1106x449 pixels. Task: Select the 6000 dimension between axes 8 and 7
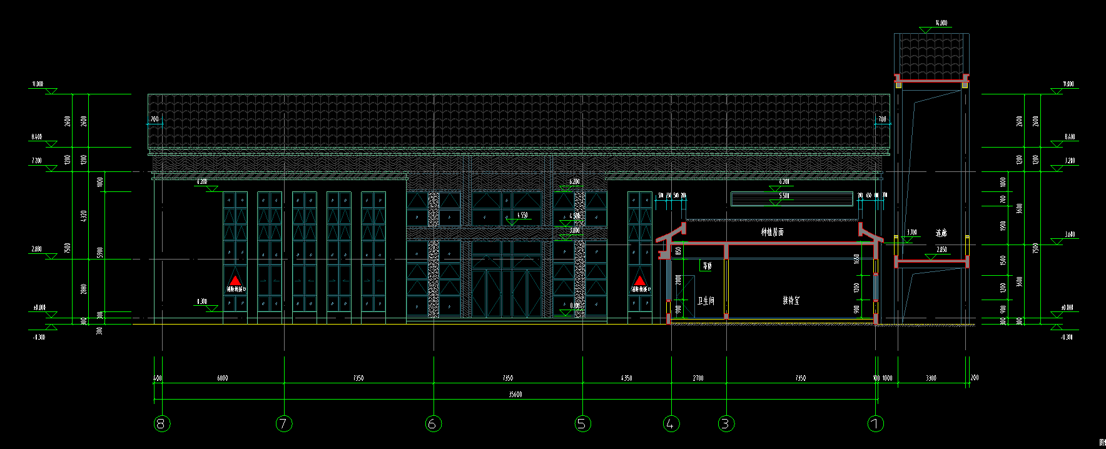[222, 378]
